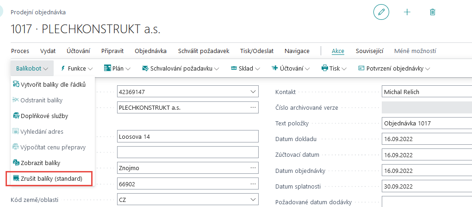Open the Proces menu

coord(20,51)
